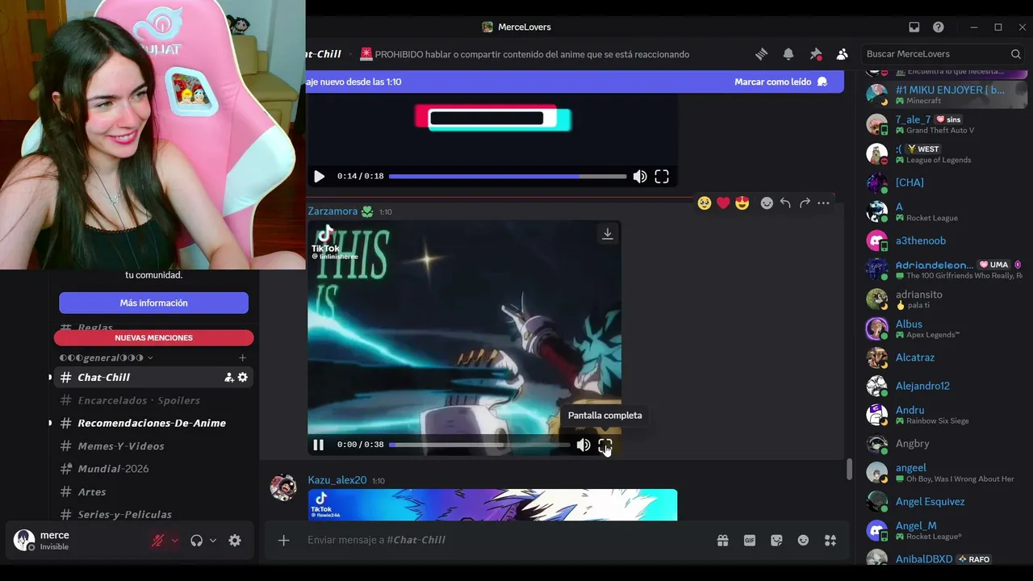
Task: Open the emoji picker in message bar
Action: 803,540
